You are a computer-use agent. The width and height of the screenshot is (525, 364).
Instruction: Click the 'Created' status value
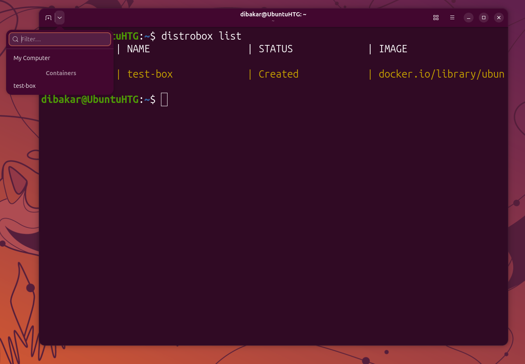pyautogui.click(x=279, y=74)
